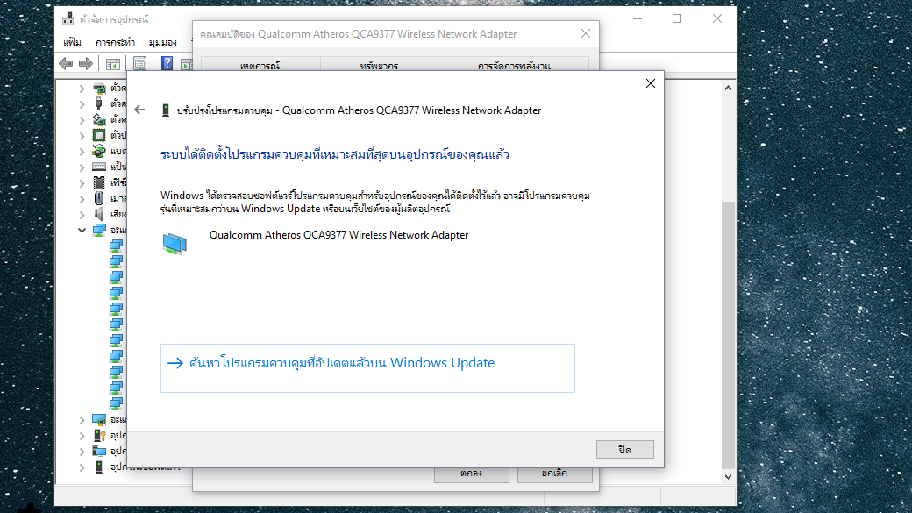This screenshot has height=513, width=912.
Task: Select the firmware chip category icon
Action: point(99,182)
